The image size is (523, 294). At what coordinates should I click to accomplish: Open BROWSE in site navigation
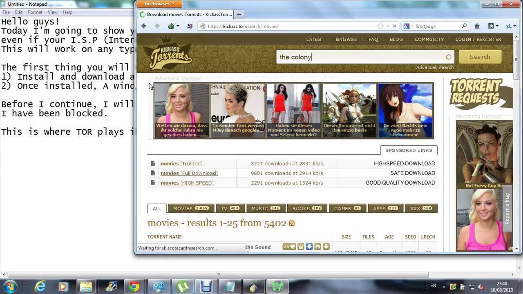tap(346, 39)
